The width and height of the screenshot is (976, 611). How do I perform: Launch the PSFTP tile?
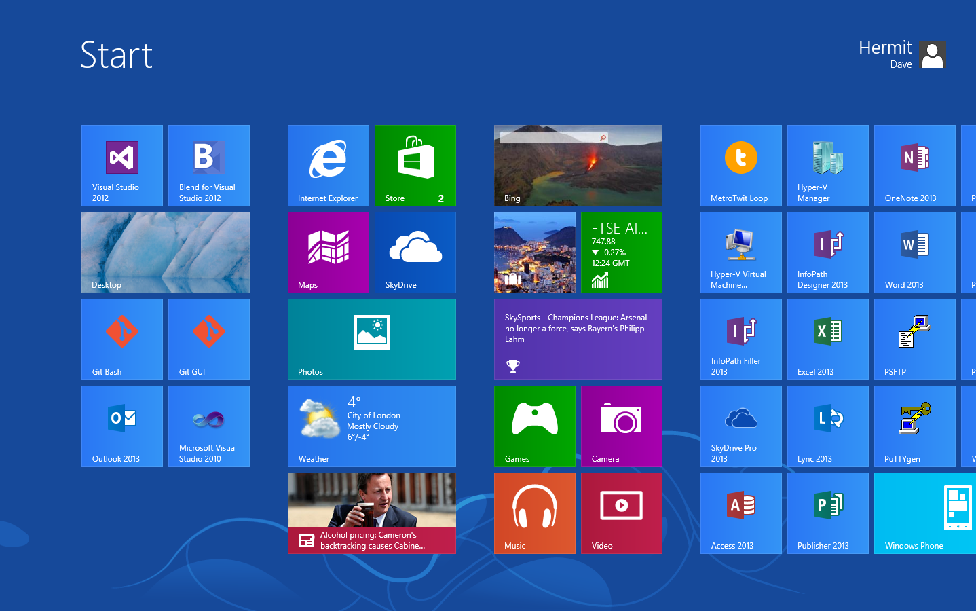[x=915, y=339]
